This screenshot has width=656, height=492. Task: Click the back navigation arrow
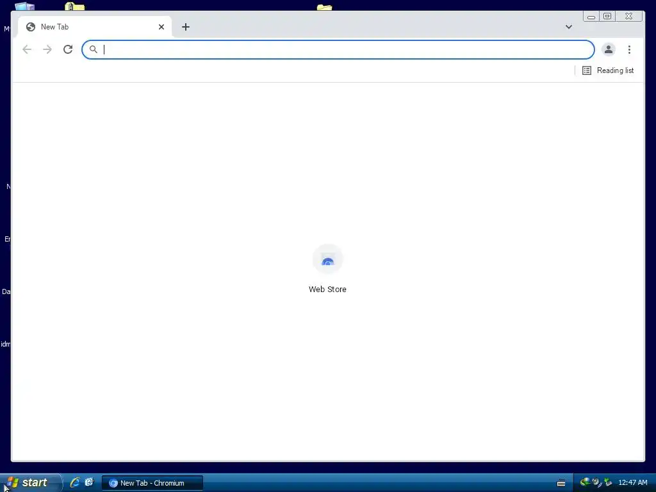click(27, 49)
